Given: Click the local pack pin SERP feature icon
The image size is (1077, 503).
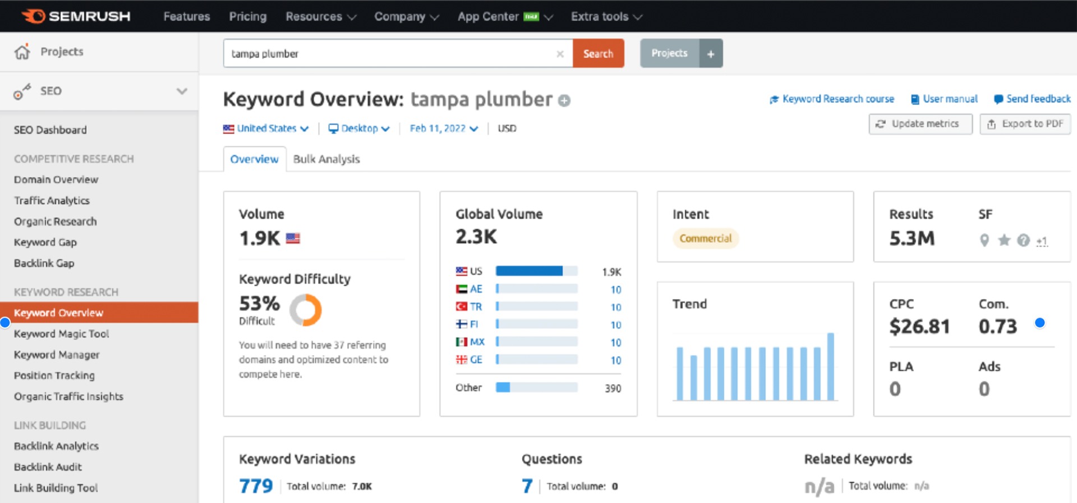Looking at the screenshot, I should (984, 241).
